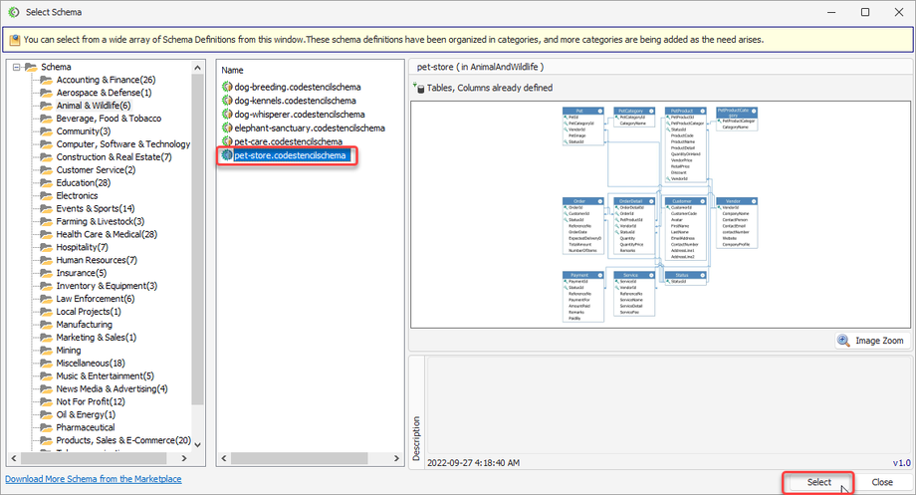This screenshot has width=916, height=495.
Task: Select the Accounting & Finance category
Action: point(106,80)
